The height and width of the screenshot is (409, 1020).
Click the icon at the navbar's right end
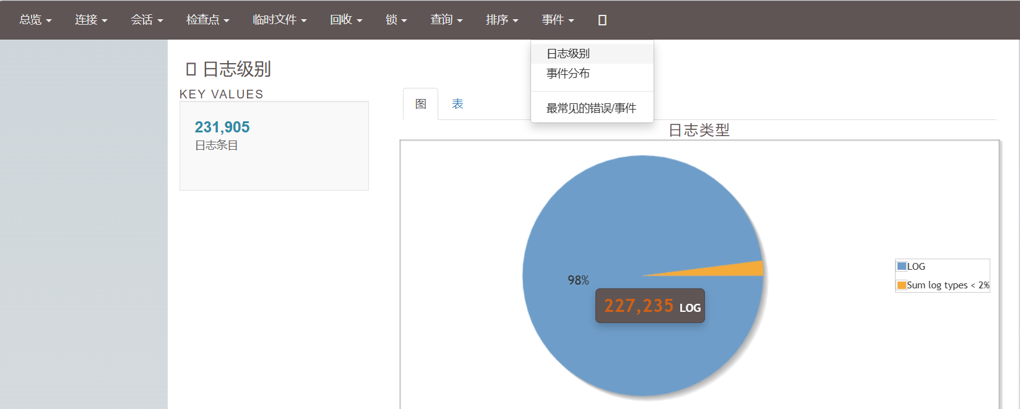pos(602,20)
